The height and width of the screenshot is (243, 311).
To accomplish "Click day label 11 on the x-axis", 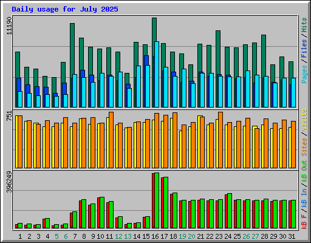I will (109, 236).
